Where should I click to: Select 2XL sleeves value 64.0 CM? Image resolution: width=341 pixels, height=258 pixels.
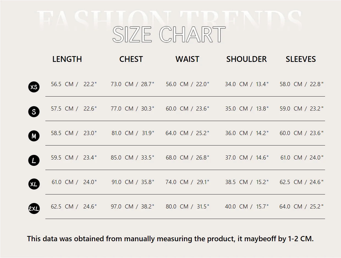291,207
